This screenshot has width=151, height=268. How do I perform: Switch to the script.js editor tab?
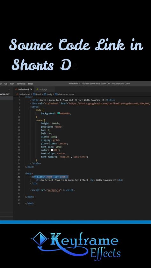click(43, 89)
